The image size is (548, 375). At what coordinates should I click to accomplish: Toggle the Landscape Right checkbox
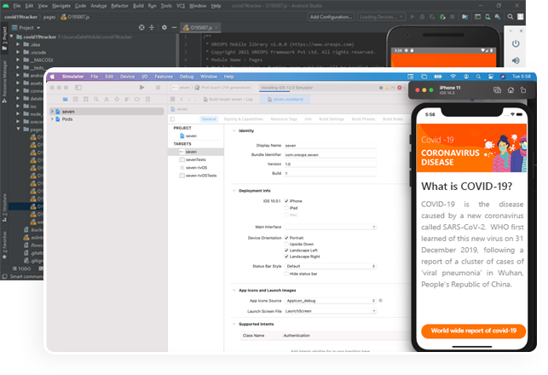(x=286, y=257)
